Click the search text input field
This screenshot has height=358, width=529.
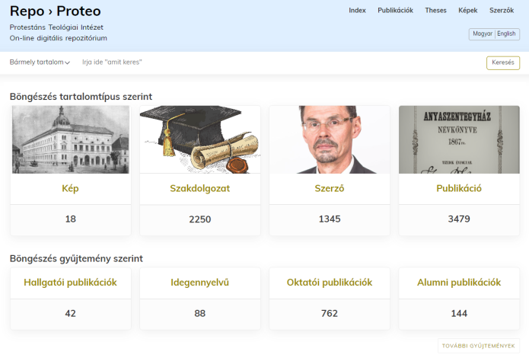click(274, 62)
